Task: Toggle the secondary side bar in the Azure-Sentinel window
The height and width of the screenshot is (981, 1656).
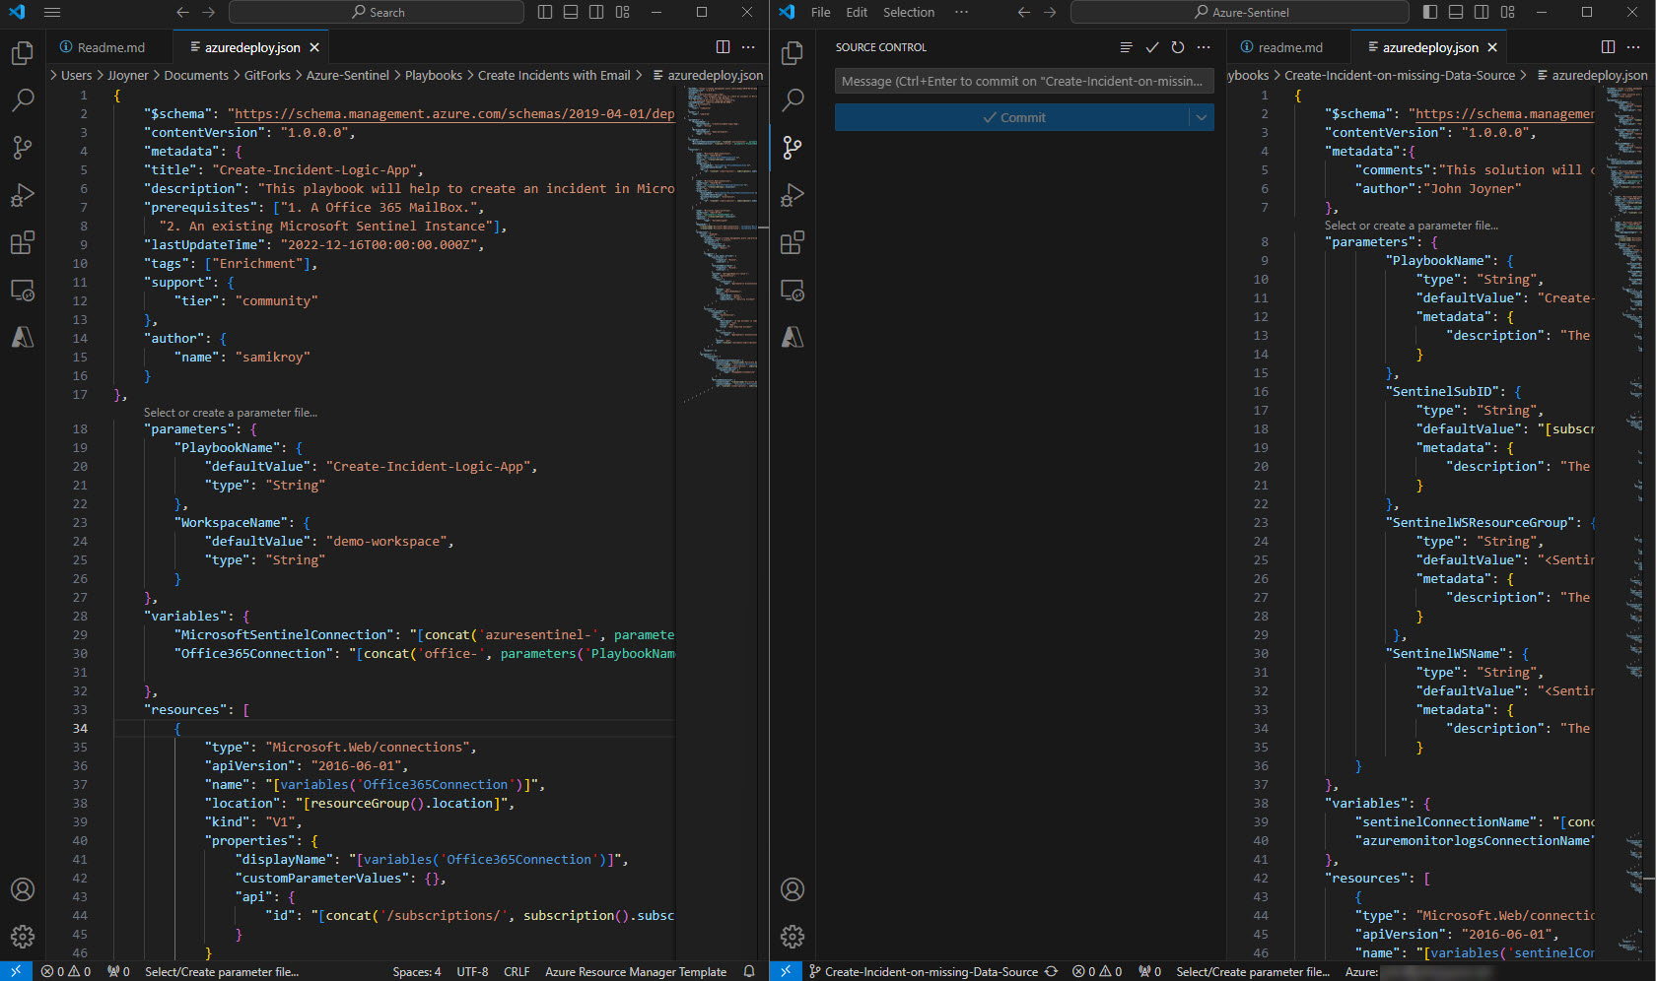Action: [1482, 13]
